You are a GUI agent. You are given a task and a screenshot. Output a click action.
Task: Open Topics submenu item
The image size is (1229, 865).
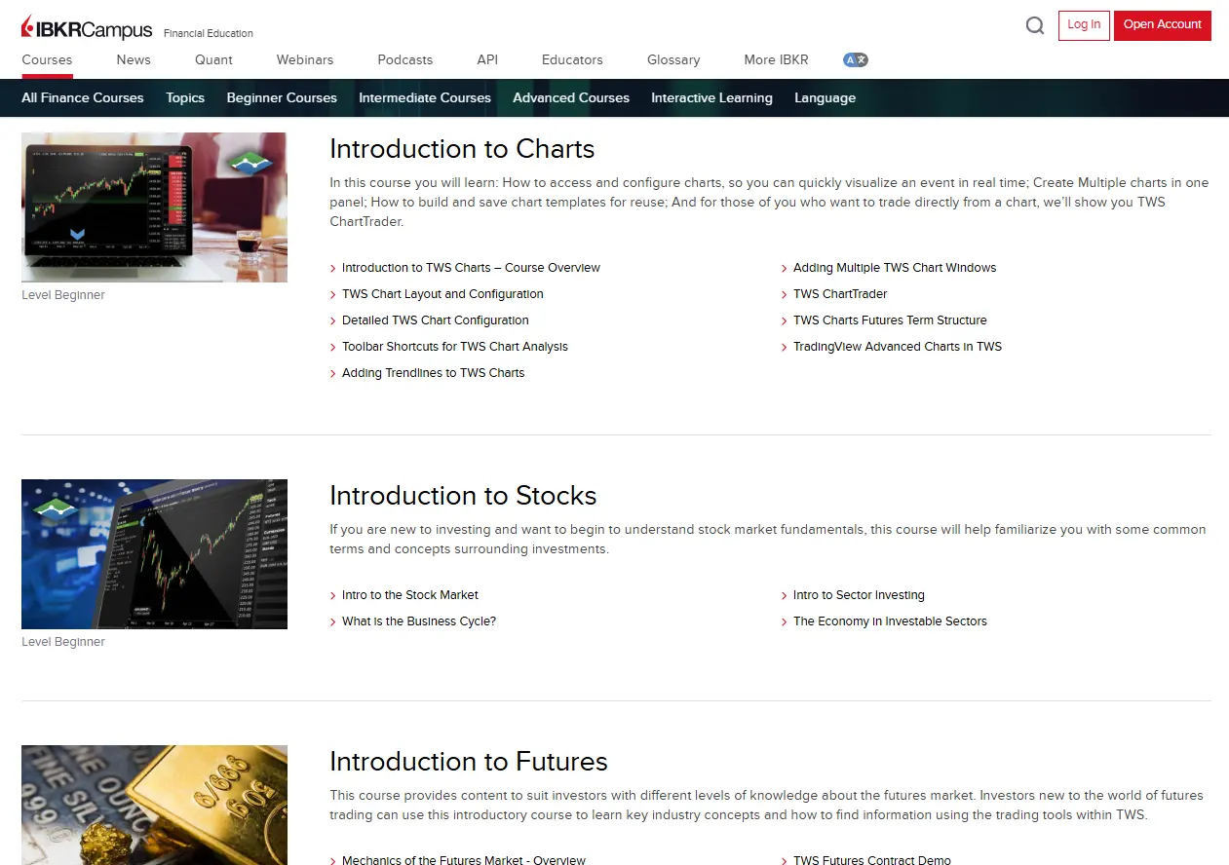[x=185, y=97]
